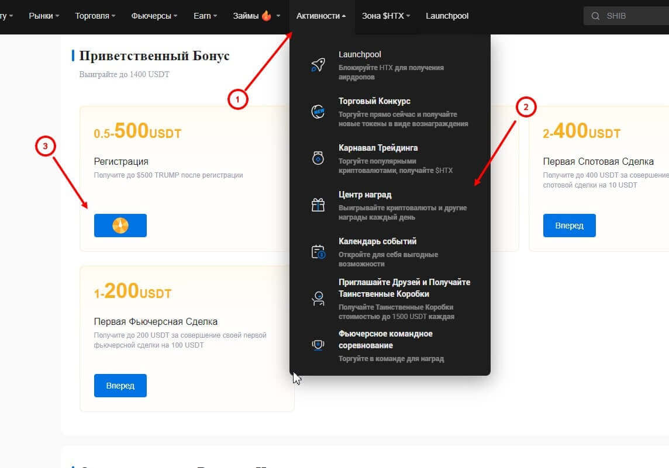This screenshot has width=669, height=468.
Task: Open the Фьючерсы dropdown
Action: (154, 16)
